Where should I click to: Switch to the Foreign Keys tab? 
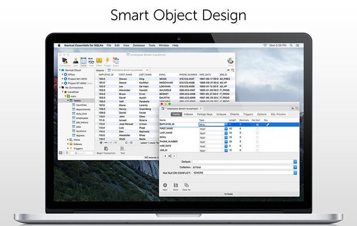[x=205, y=114]
